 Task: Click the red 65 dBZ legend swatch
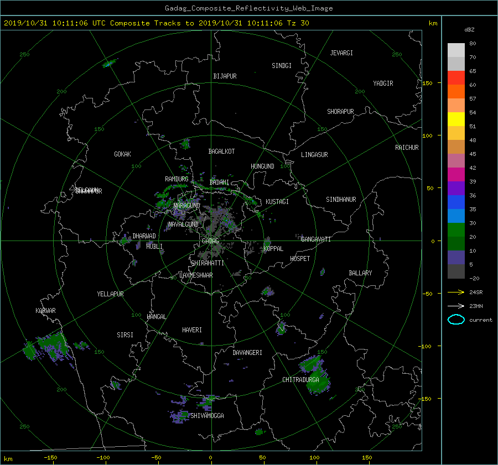[x=456, y=78]
